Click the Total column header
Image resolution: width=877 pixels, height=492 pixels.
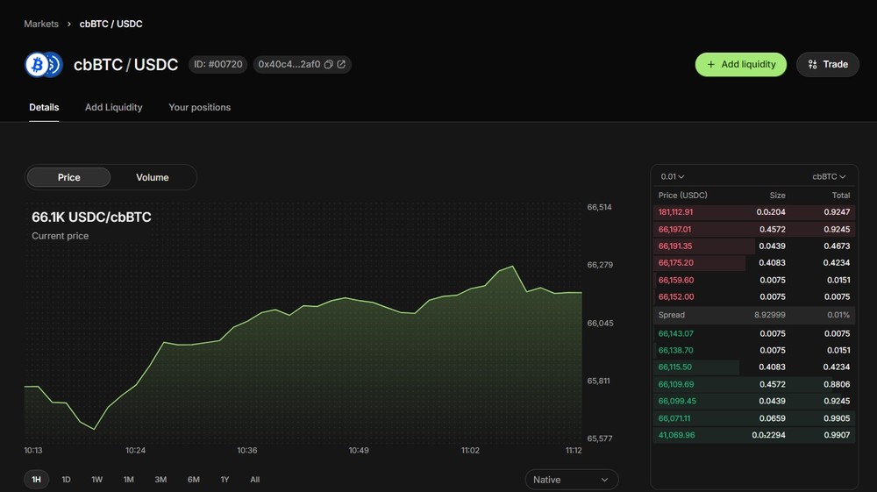[x=841, y=195]
